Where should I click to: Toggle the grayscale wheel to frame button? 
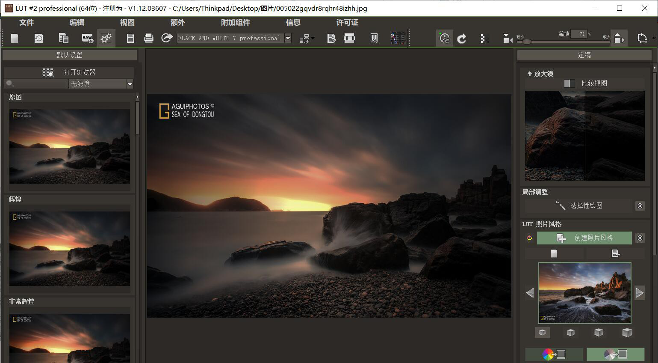tap(615, 354)
